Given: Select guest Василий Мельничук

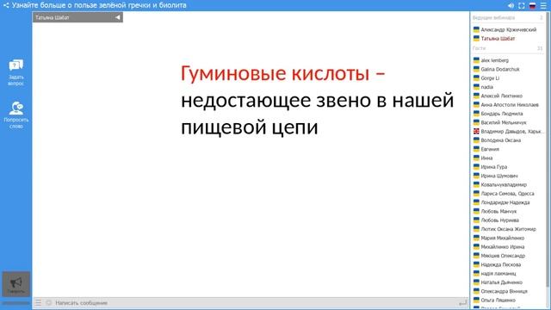Looking at the screenshot, I should [504, 122].
